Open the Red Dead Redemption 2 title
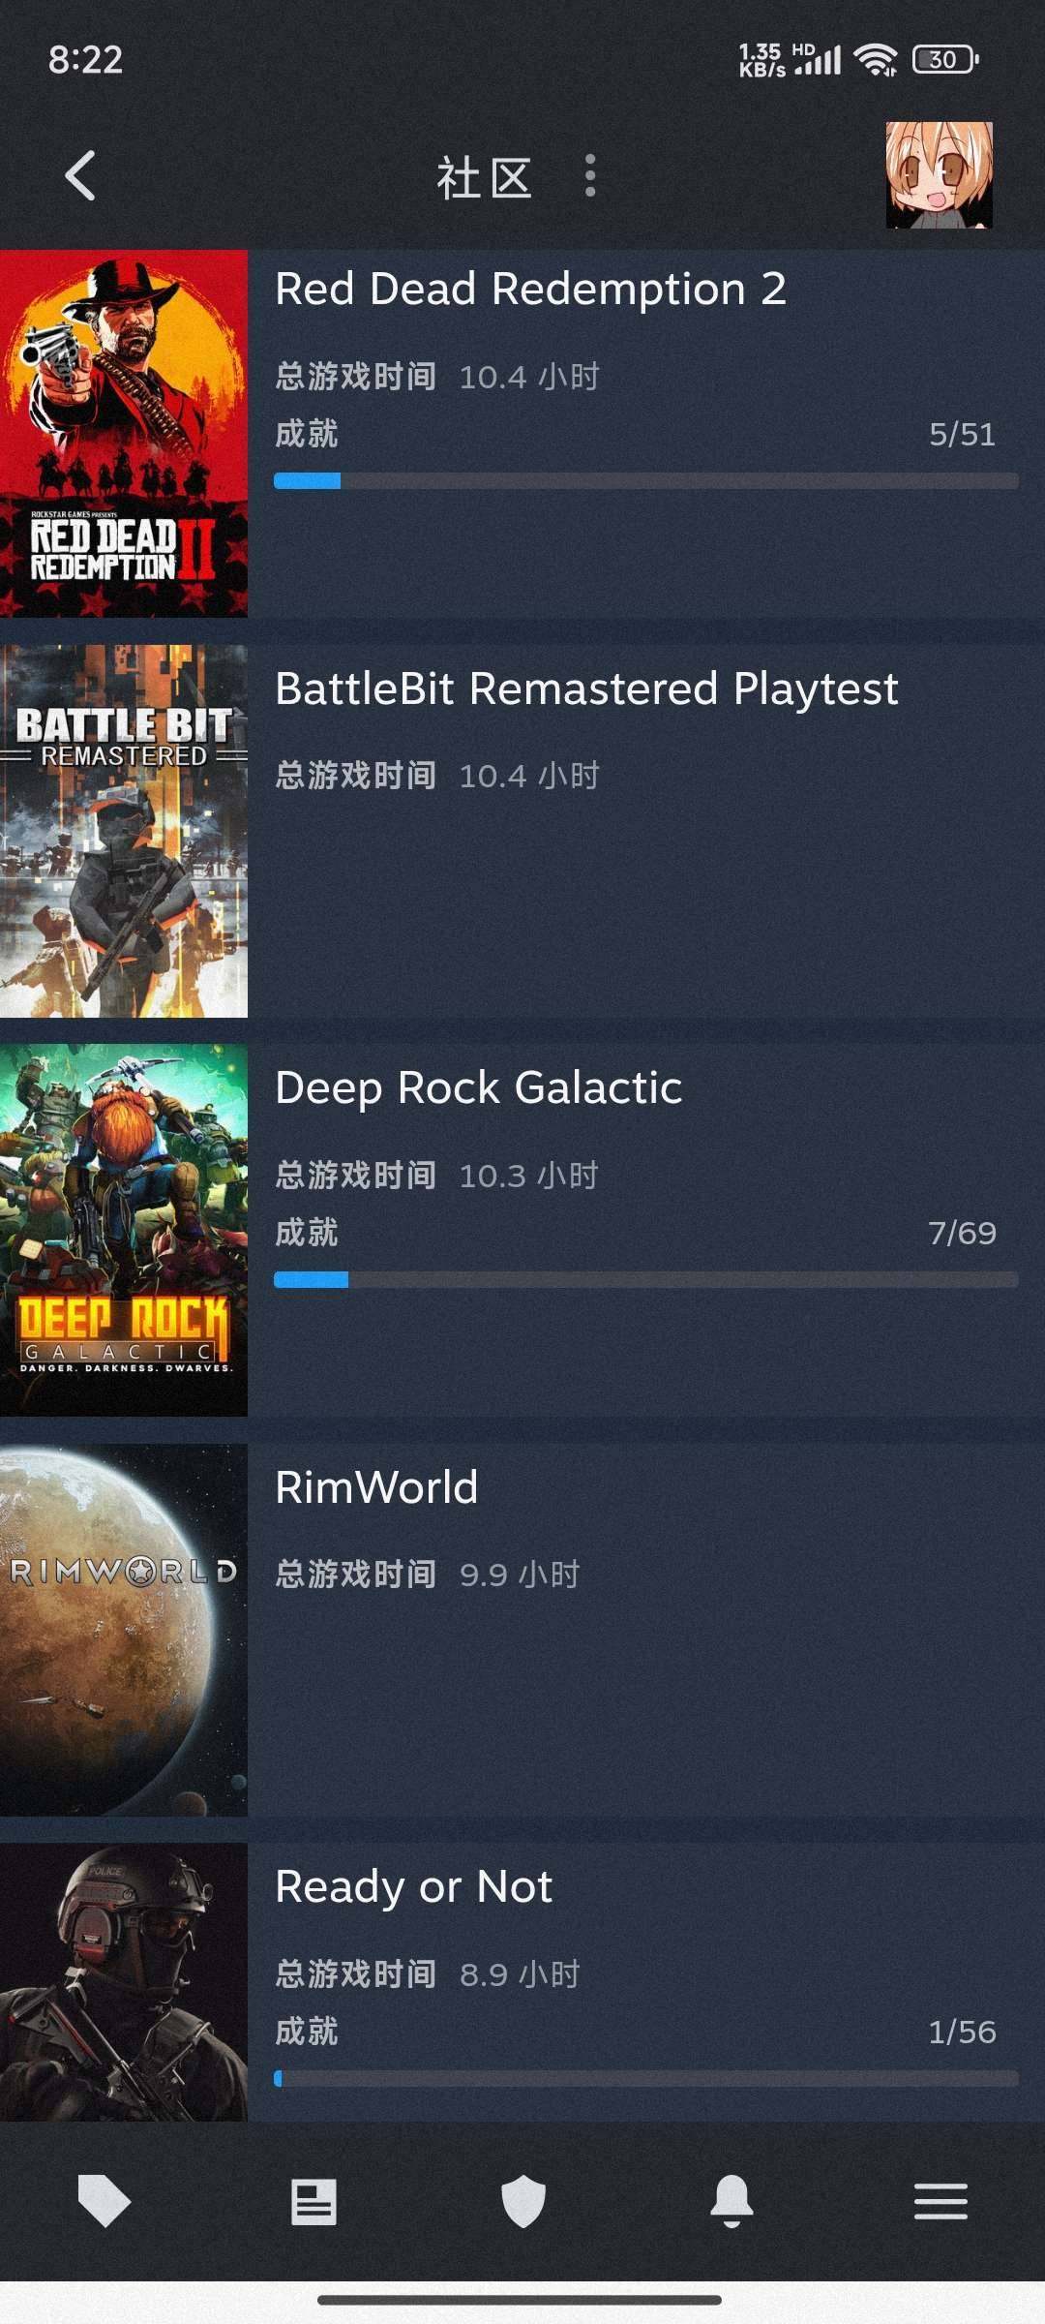 (x=530, y=289)
